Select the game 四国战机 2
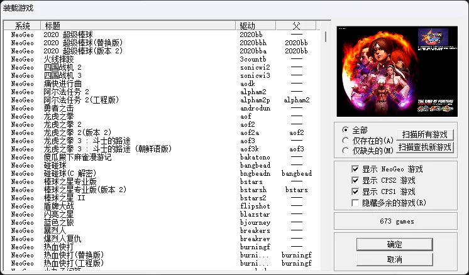Screen dimensions: 469x275 click(162, 67)
